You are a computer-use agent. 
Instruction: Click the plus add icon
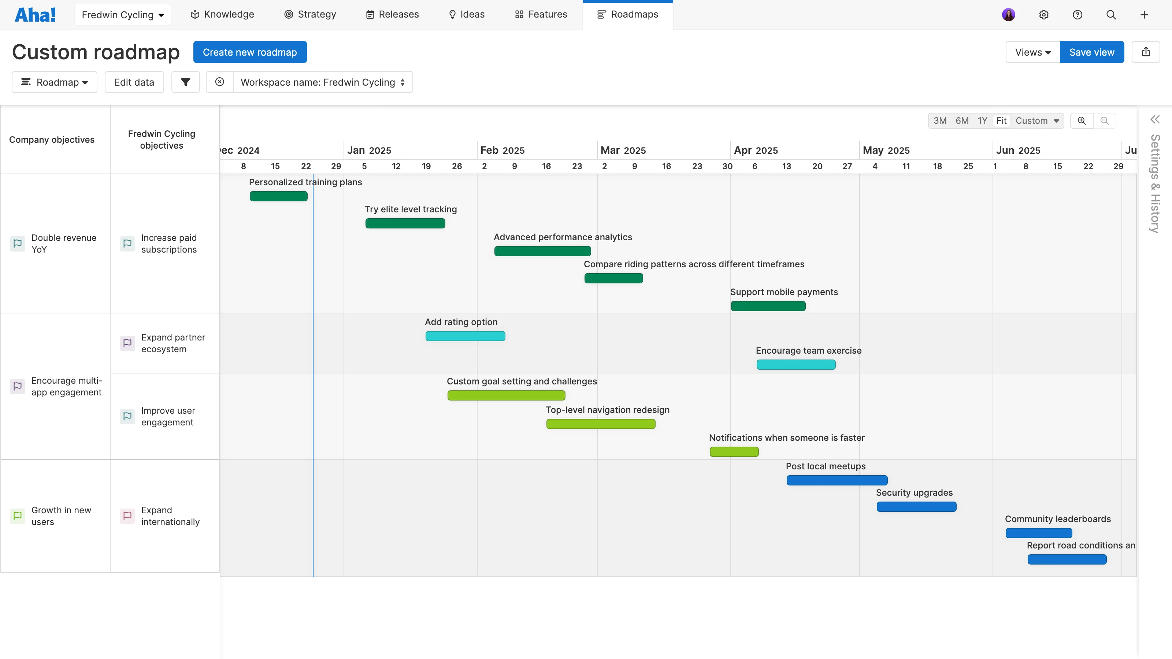[x=1144, y=15]
